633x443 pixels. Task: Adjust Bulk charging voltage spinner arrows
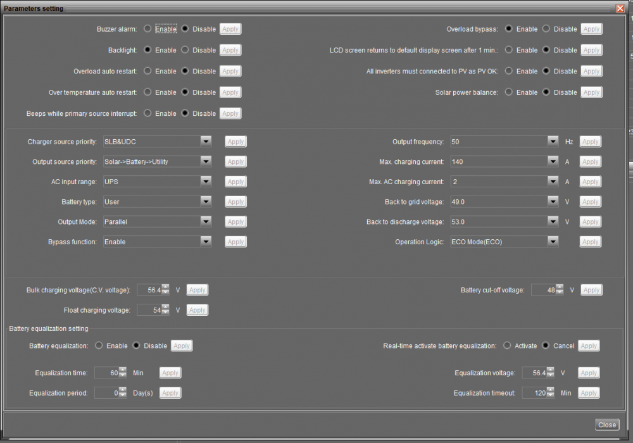point(165,290)
